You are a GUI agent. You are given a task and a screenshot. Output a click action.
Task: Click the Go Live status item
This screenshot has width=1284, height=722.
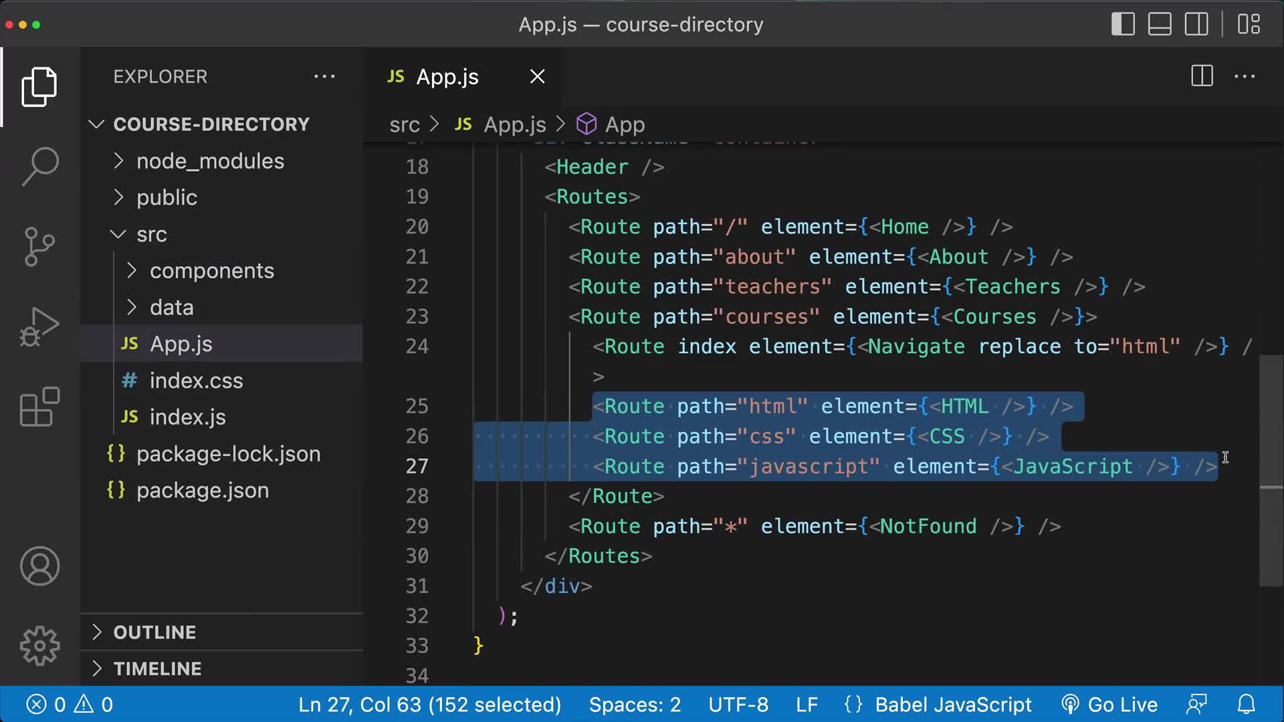tap(1110, 704)
